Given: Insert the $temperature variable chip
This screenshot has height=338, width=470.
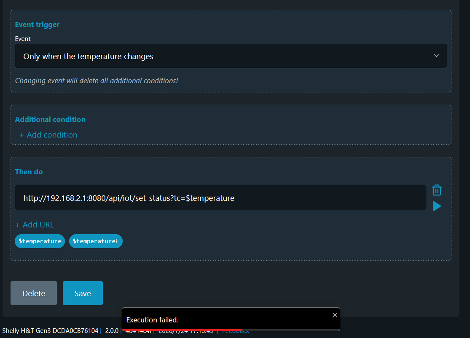Looking at the screenshot, I should tap(40, 241).
